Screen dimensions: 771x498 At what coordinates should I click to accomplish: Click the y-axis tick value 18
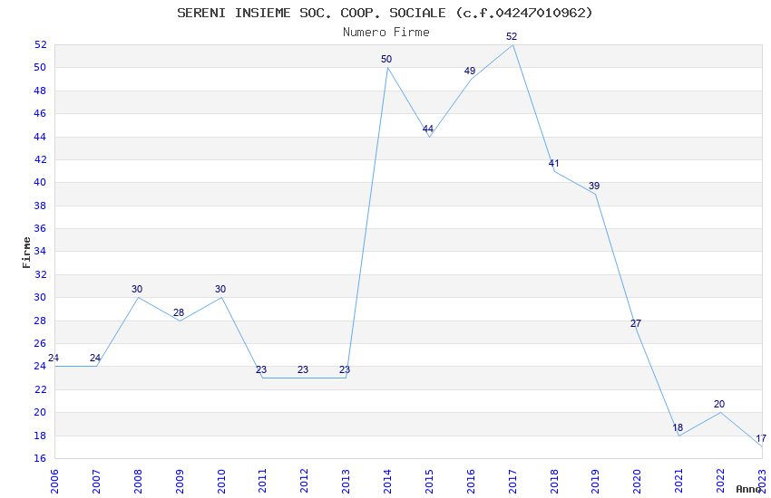tap(40, 436)
